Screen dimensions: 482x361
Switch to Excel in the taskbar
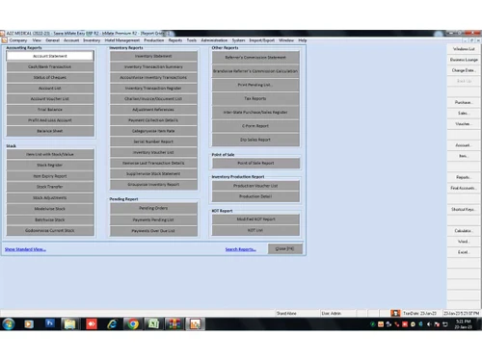tap(153, 324)
